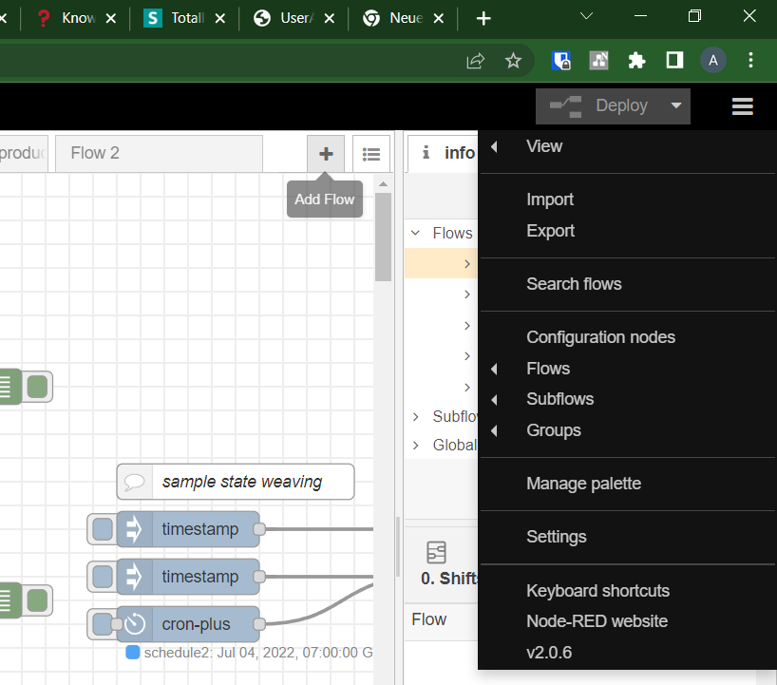Bookmark this page with star icon

click(x=513, y=61)
